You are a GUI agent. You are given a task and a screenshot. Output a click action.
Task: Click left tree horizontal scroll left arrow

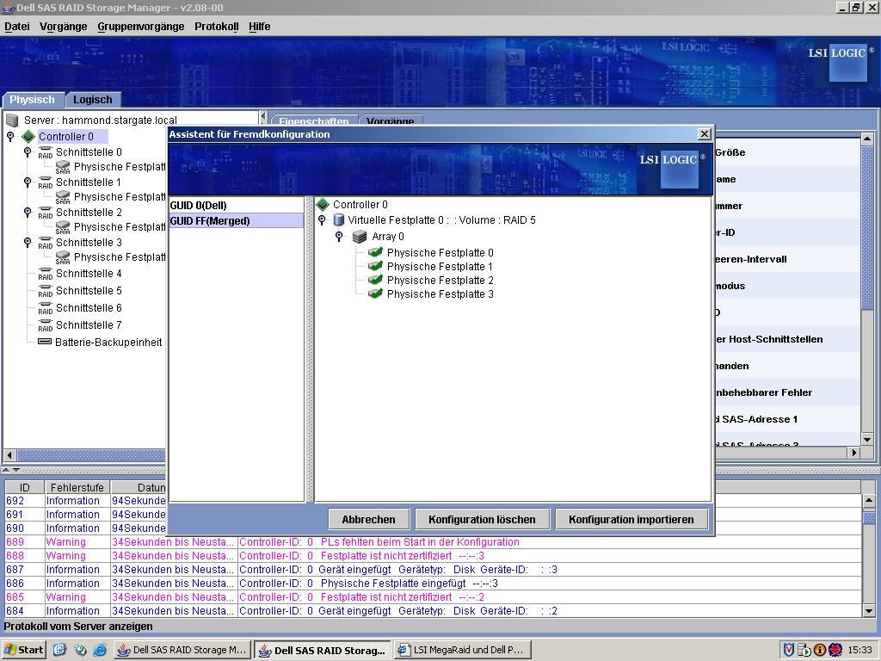(9, 454)
